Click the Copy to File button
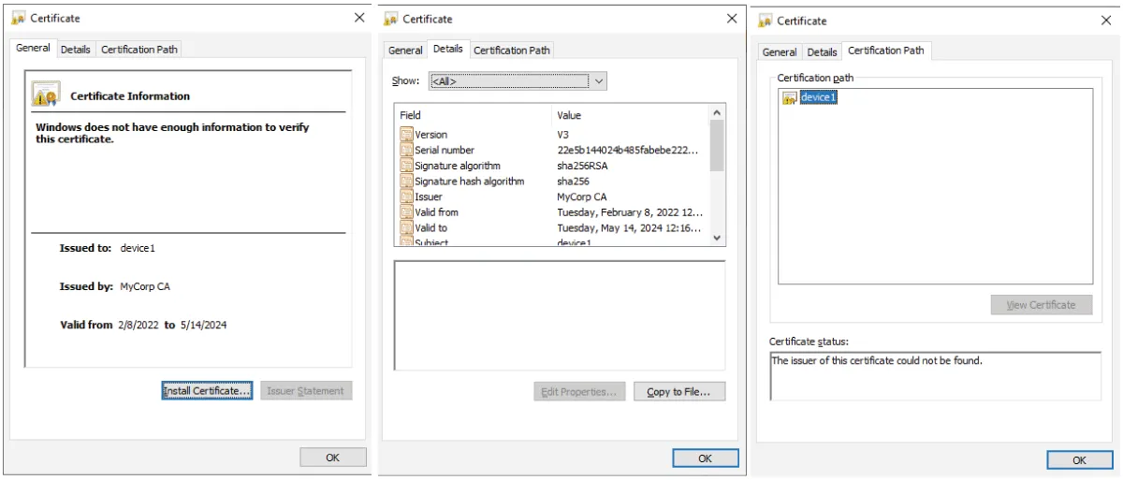1123x480 pixels. pyautogui.click(x=679, y=392)
